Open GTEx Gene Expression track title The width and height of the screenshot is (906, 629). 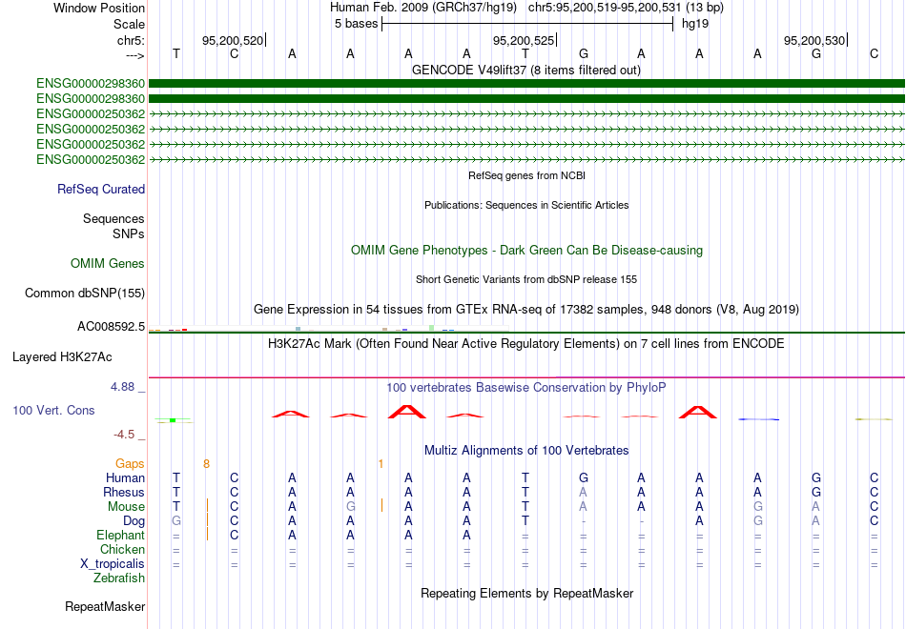(526, 309)
